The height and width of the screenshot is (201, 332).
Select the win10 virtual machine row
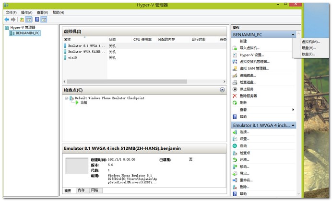tap(145, 57)
